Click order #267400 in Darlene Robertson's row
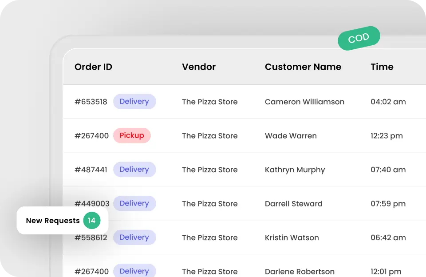The width and height of the screenshot is (426, 277). pyautogui.click(x=91, y=272)
